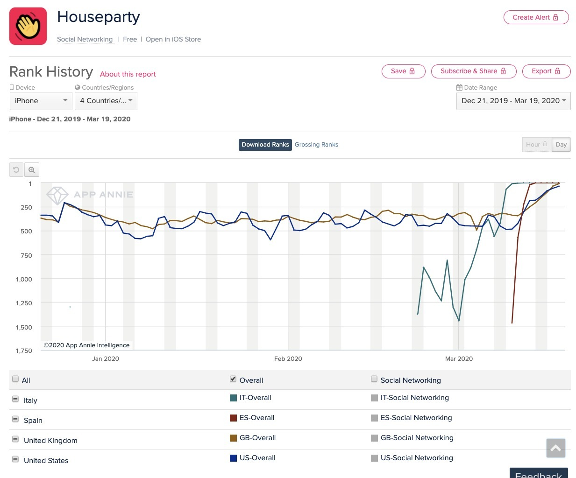Image resolution: width=576 pixels, height=478 pixels.
Task: Click the Houseparty app title
Action: coord(99,17)
